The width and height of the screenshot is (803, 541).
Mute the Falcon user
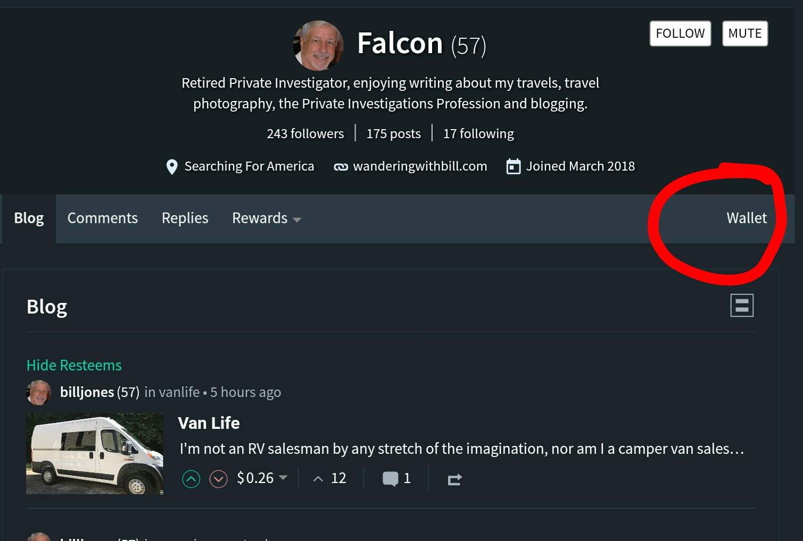tap(744, 33)
